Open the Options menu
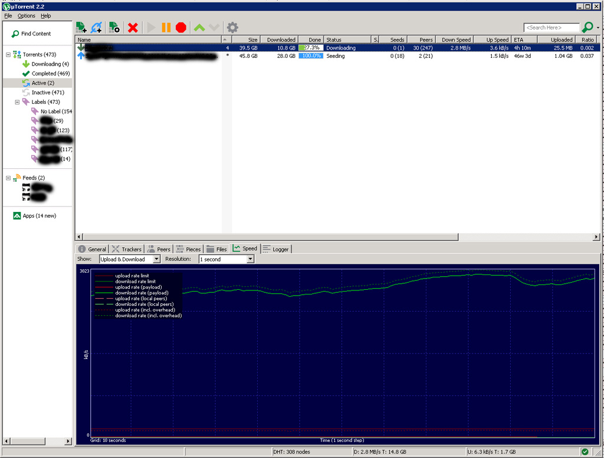Viewport: 604px width, 458px height. [x=26, y=16]
